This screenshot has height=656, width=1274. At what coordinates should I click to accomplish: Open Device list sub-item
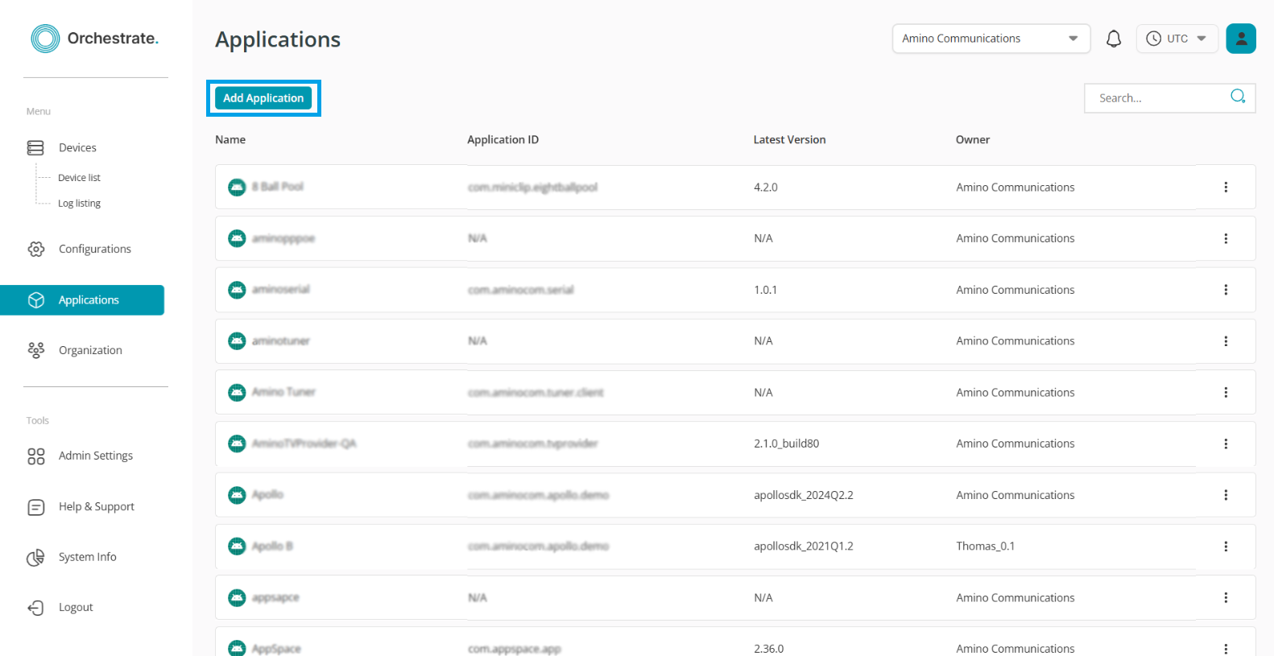[79, 178]
